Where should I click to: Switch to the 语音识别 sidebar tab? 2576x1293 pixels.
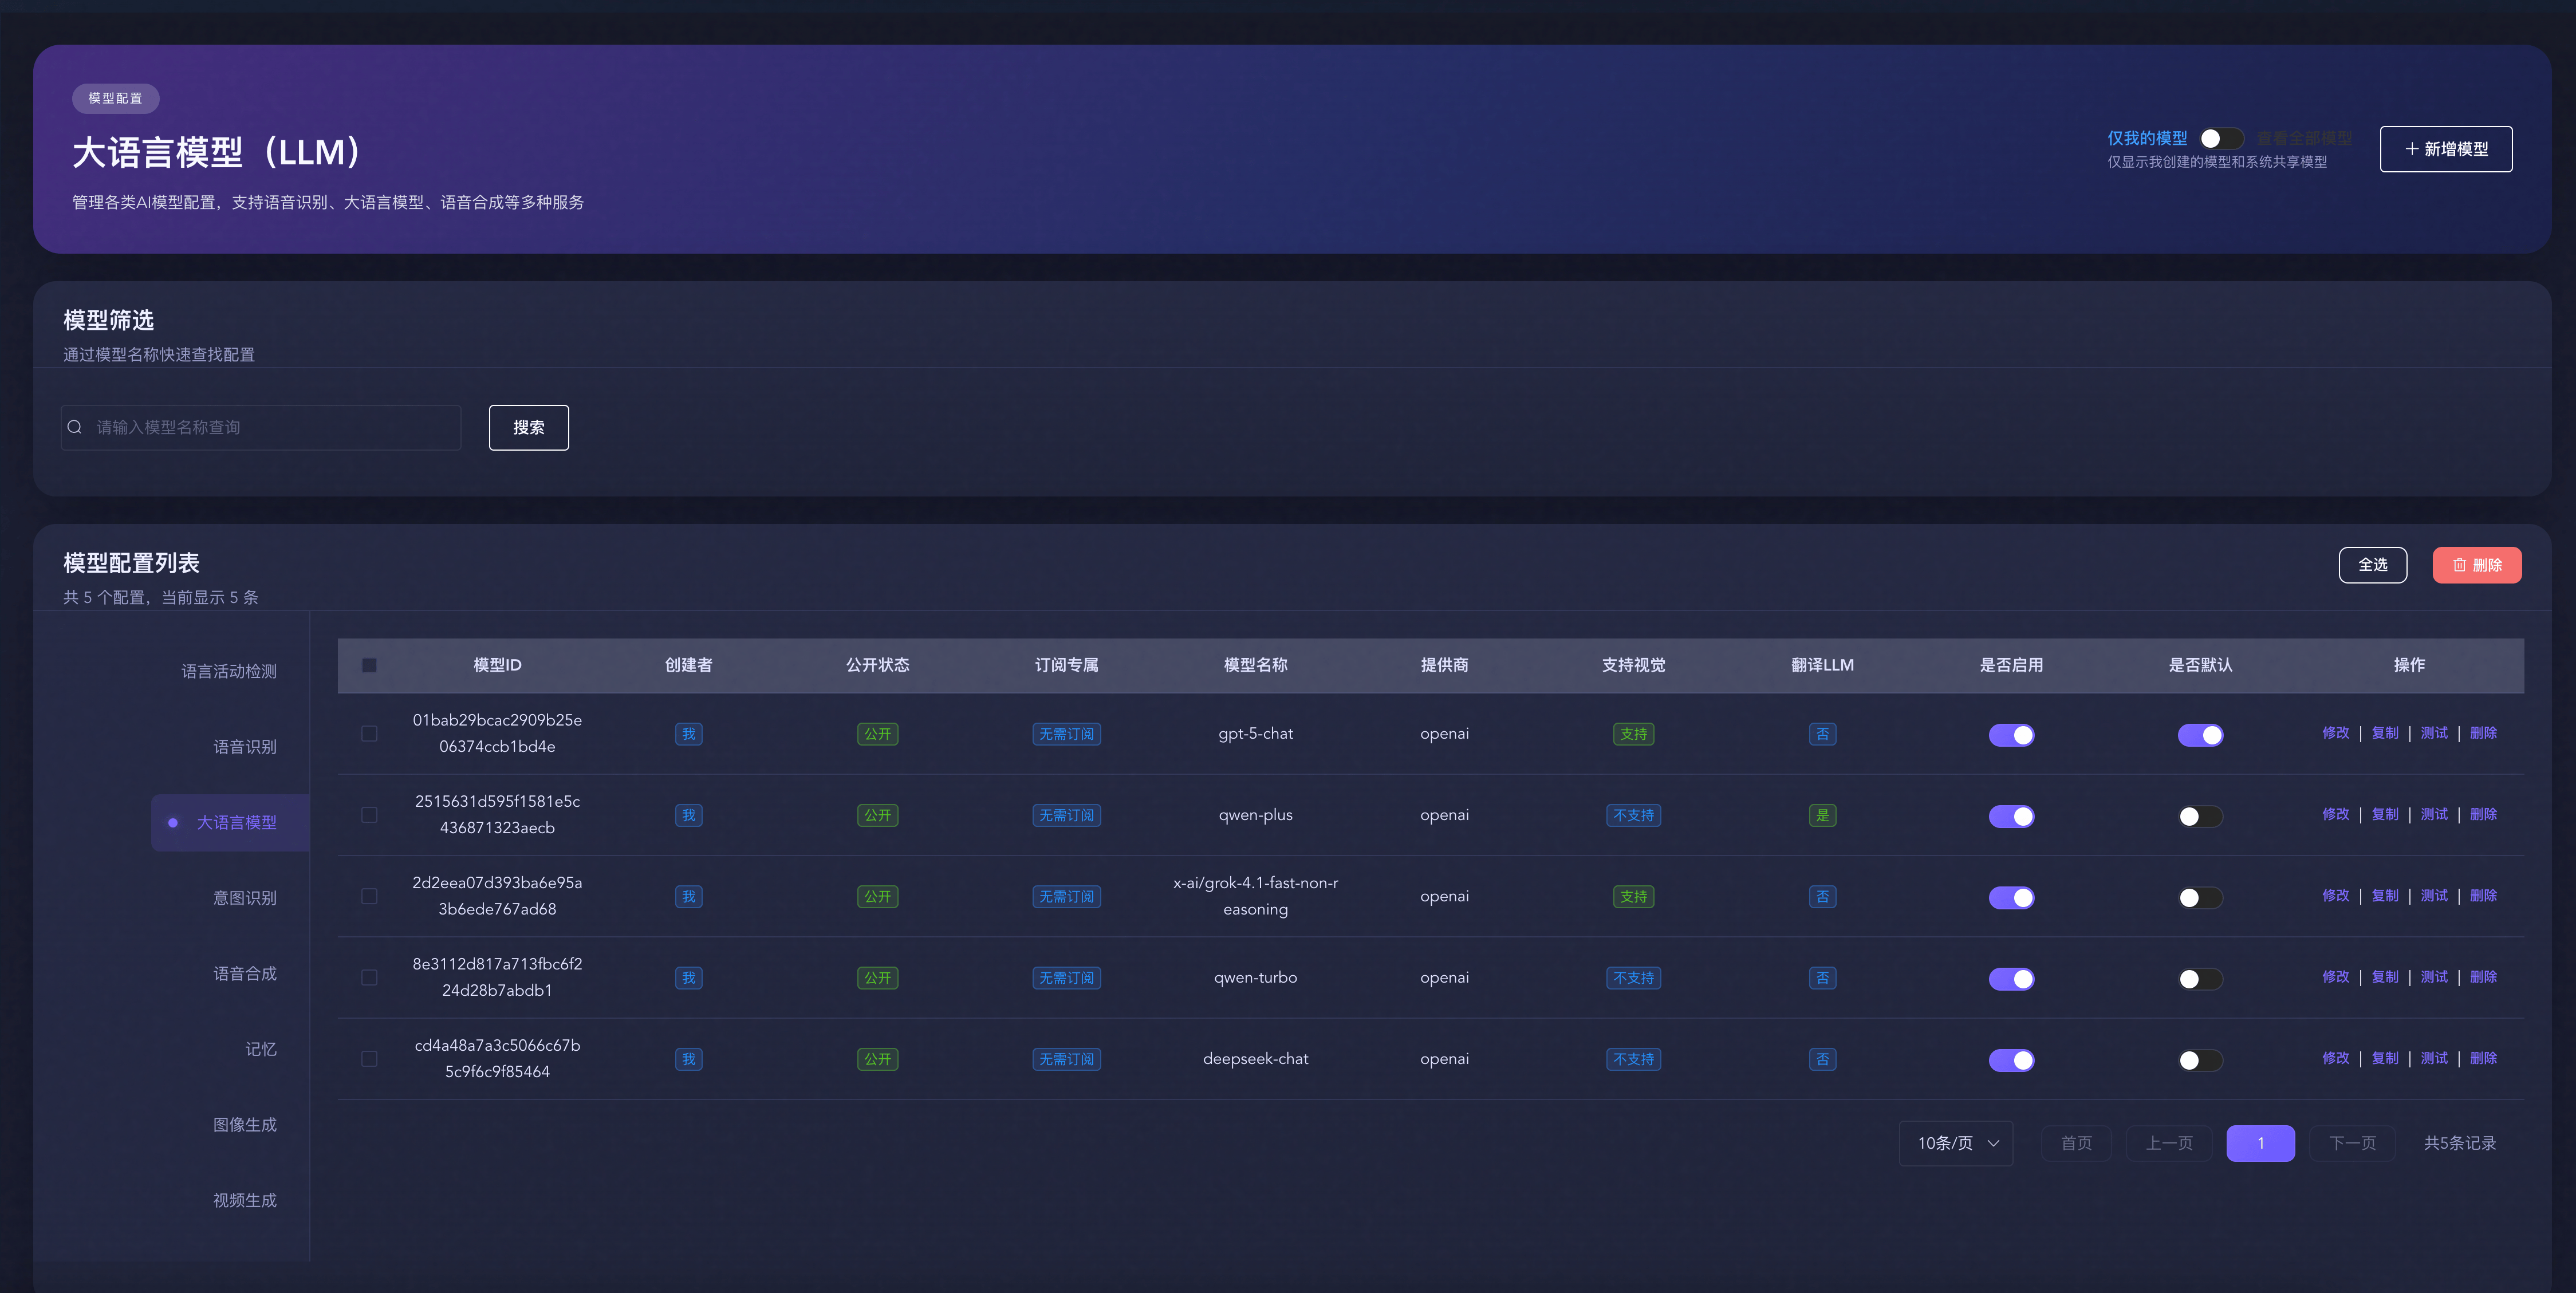(x=244, y=747)
